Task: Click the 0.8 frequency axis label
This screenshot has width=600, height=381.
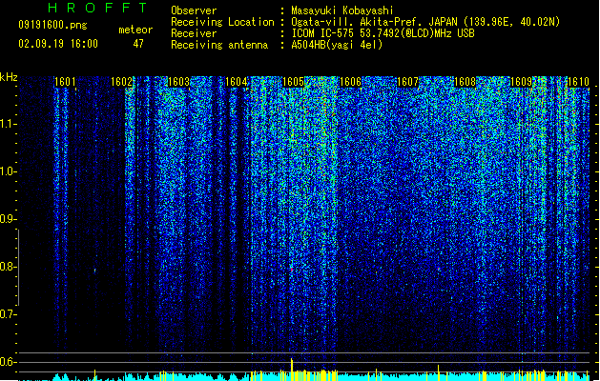Action: pos(8,267)
